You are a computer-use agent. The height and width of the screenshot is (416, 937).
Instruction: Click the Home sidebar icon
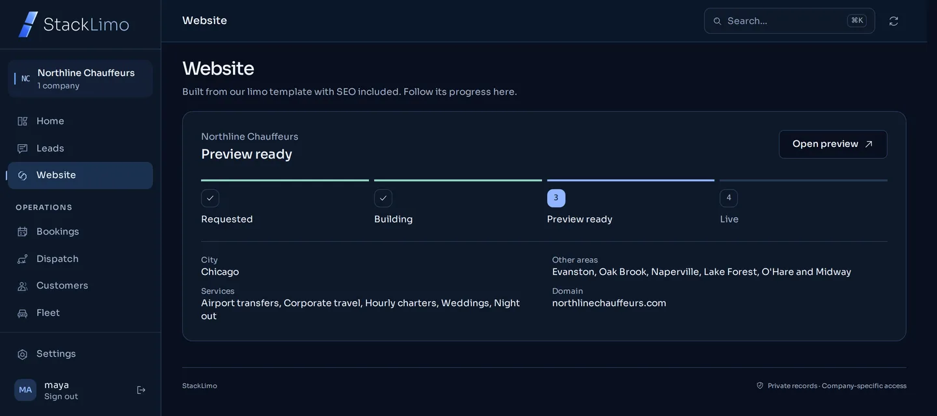(x=23, y=122)
